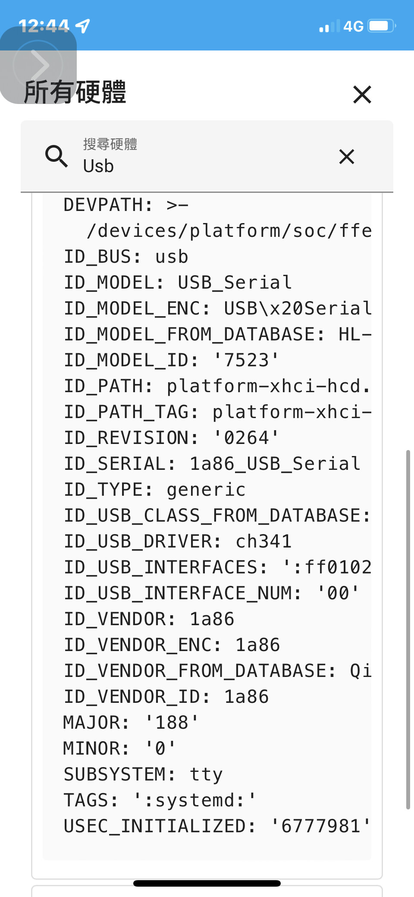
Task: Open the floating chevron overlay button
Action: click(x=38, y=65)
